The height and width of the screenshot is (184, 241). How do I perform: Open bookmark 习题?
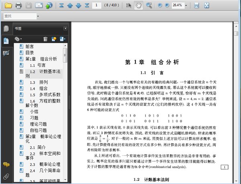pyautogui.click(x=34, y=118)
